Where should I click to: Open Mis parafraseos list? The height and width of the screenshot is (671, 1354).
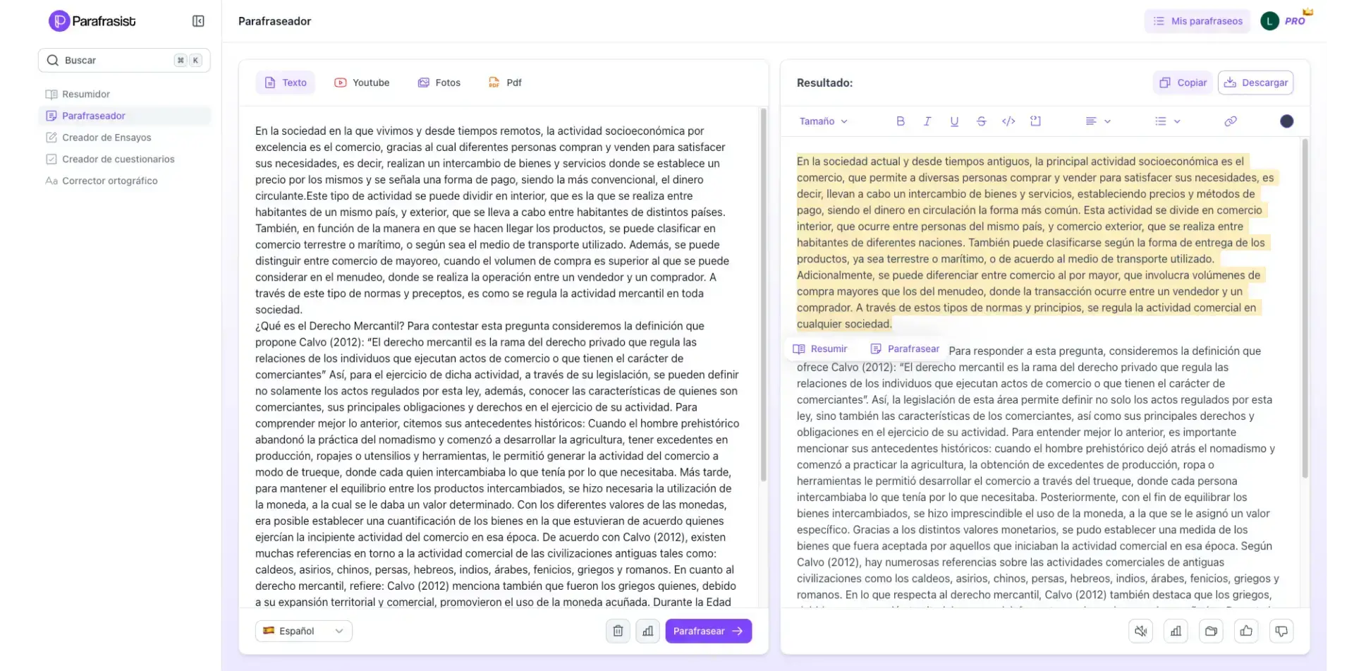[x=1197, y=21]
